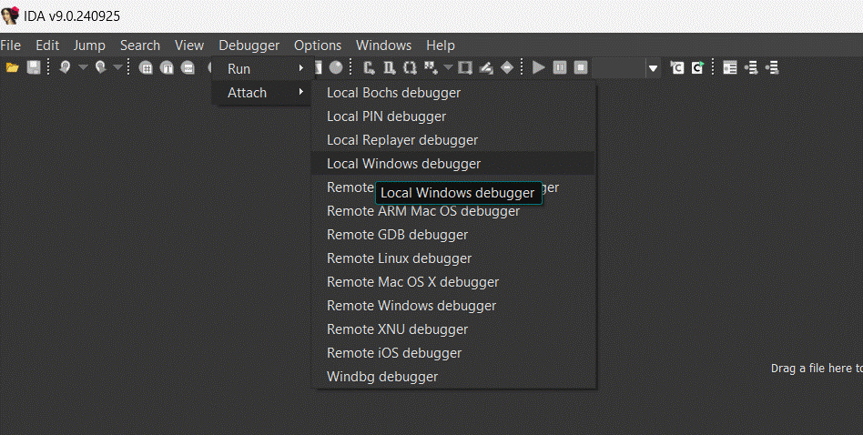863x435 pixels.
Task: Click the IDA application icon in title bar
Action: 10,15
